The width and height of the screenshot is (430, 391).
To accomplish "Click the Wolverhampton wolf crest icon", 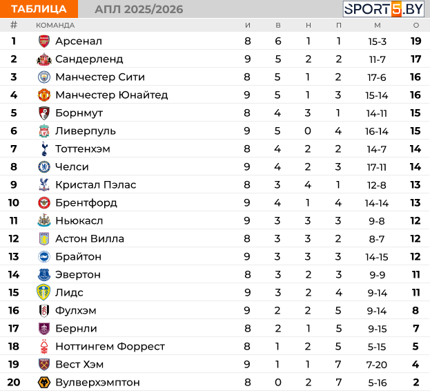I will [44, 382].
